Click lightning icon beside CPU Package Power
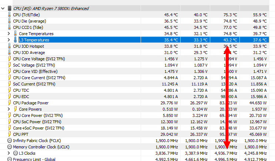 pos(10,103)
